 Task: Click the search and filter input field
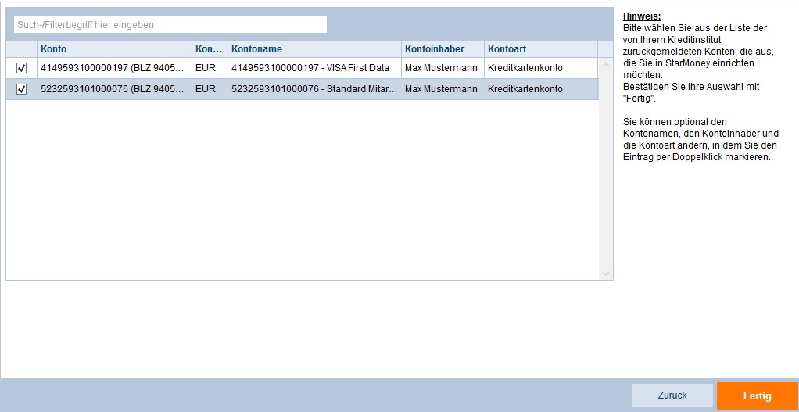(170, 25)
